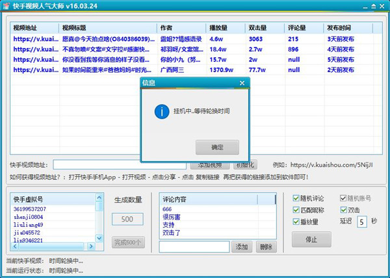Viewport: 390px width, 278px height.
Task: Select comment 双击了 in list
Action: (x=172, y=233)
